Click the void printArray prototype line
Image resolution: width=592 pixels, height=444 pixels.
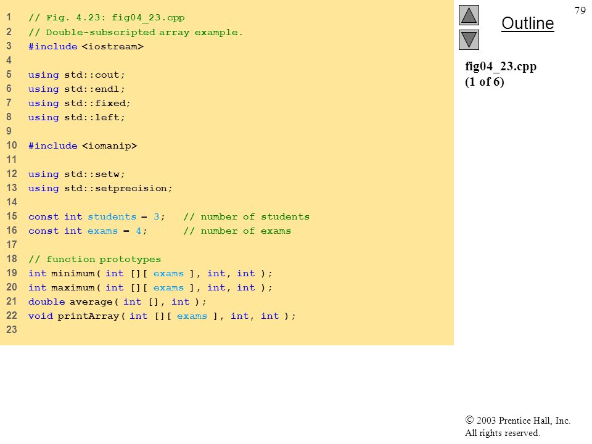point(162,316)
